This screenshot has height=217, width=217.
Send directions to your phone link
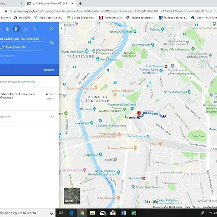(x=18, y=82)
